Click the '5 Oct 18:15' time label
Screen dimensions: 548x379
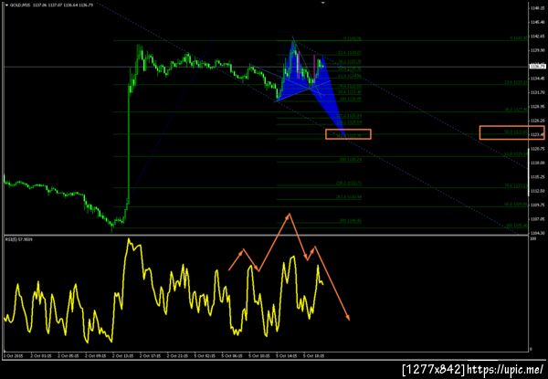[315, 356]
